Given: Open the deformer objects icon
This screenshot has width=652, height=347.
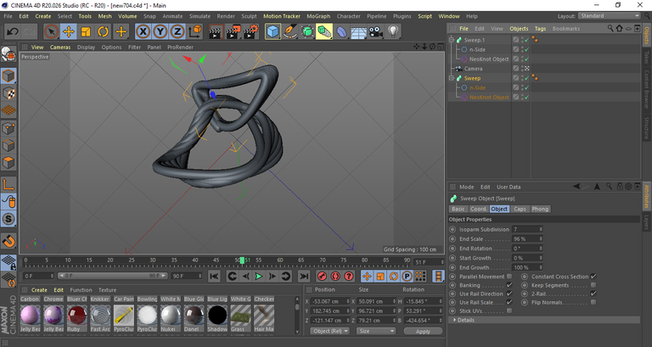Looking at the screenshot, I should pyautogui.click(x=341, y=31).
